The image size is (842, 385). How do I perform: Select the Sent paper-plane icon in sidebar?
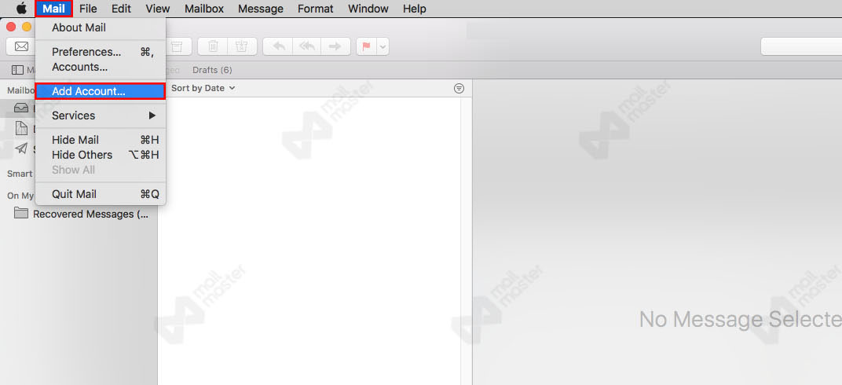[x=21, y=148]
